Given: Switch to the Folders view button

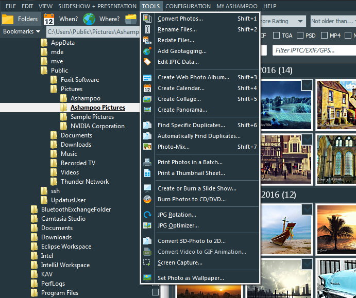Looking at the screenshot, I should pyautogui.click(x=21, y=19).
